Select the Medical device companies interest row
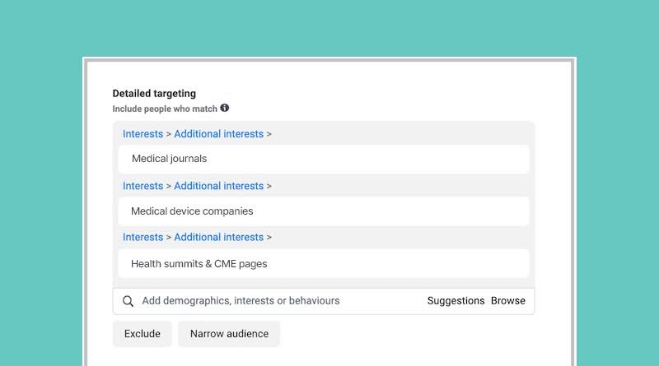The image size is (659, 366). [324, 211]
